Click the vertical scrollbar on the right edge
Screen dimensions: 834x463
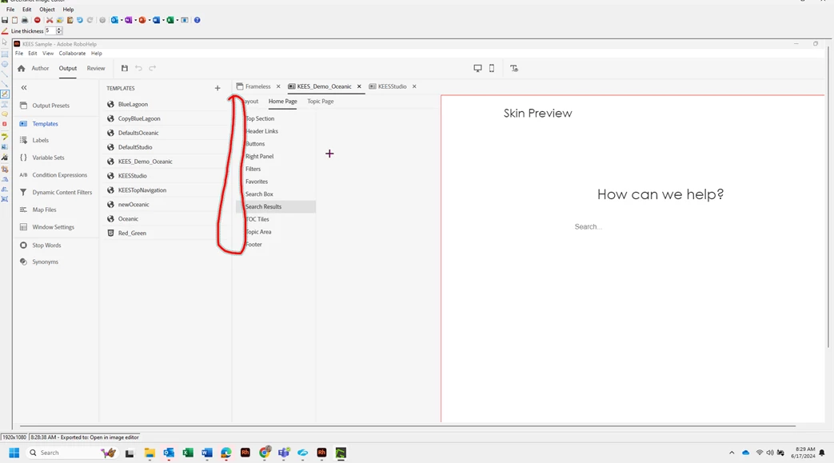tap(828, 197)
